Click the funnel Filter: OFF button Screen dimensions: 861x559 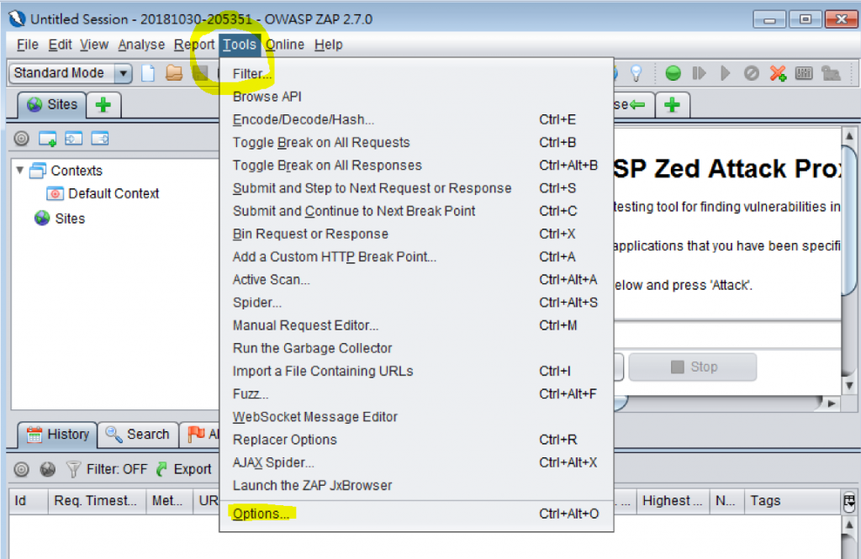click(x=107, y=469)
